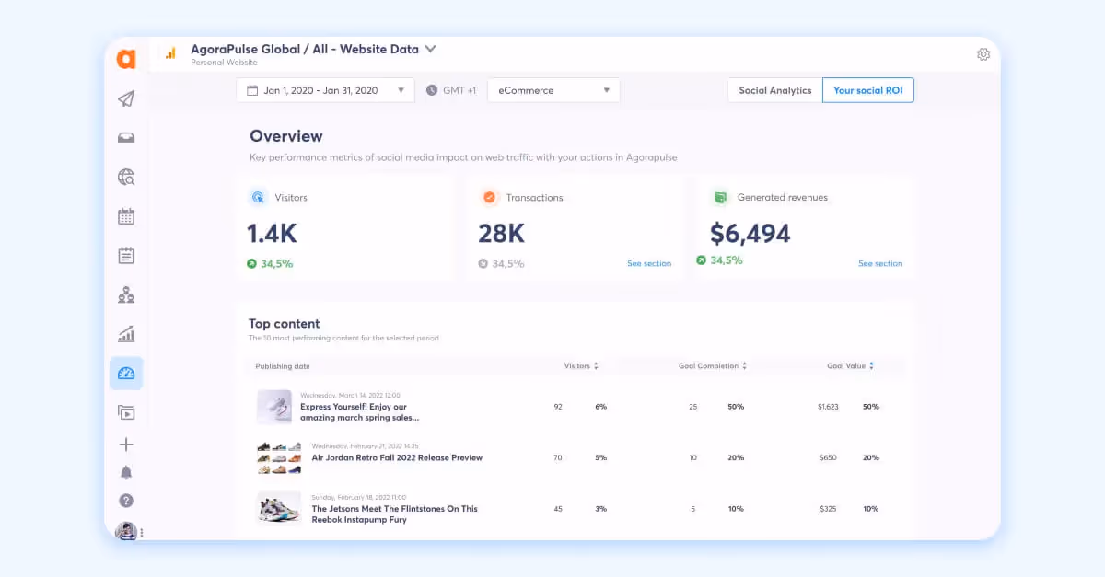1105x577 pixels.
Task: Open the video library icon below the gauge
Action: [126, 411]
